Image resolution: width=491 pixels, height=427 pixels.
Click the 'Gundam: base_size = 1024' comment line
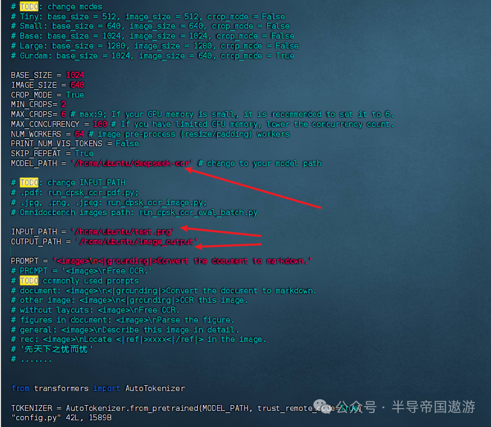click(152, 56)
